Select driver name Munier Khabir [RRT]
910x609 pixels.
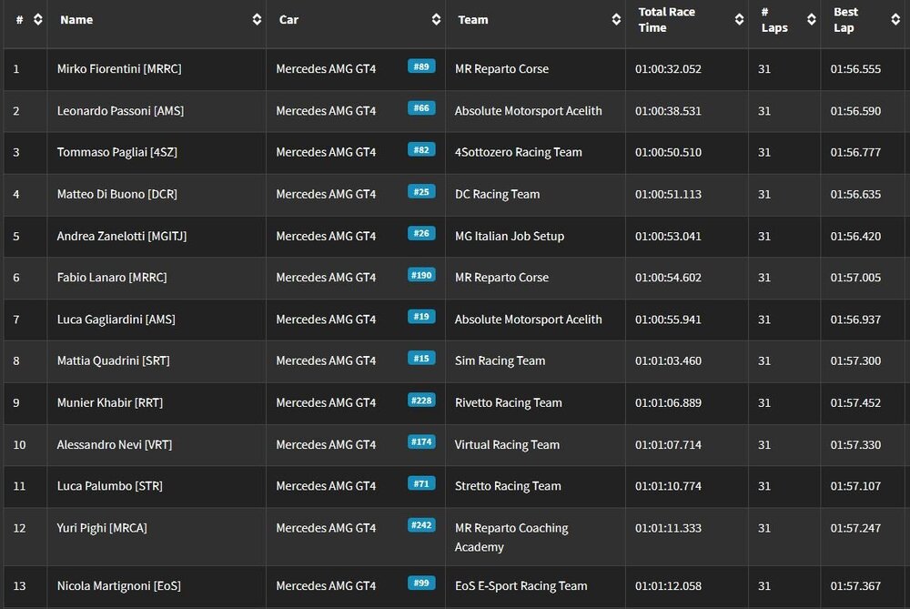110,403
